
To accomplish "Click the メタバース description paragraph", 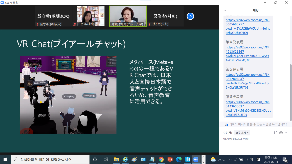I will click(x=151, y=82).
